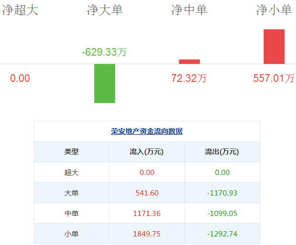Select the 大单 row label

(x=71, y=193)
